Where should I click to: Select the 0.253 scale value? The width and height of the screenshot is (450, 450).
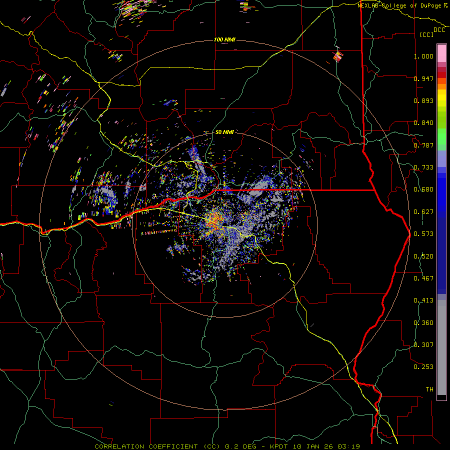(x=423, y=367)
